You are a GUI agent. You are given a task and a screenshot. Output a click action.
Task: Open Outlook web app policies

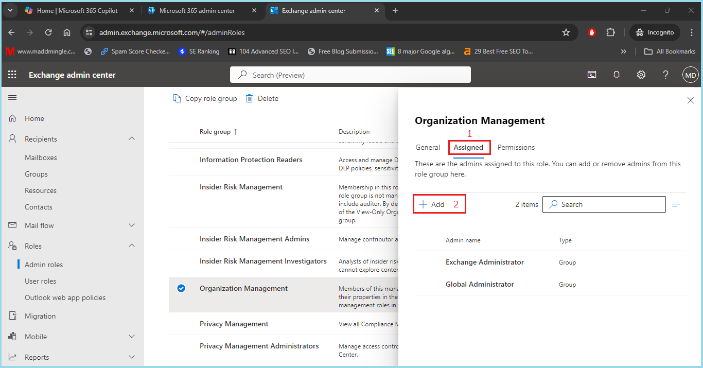pos(65,297)
